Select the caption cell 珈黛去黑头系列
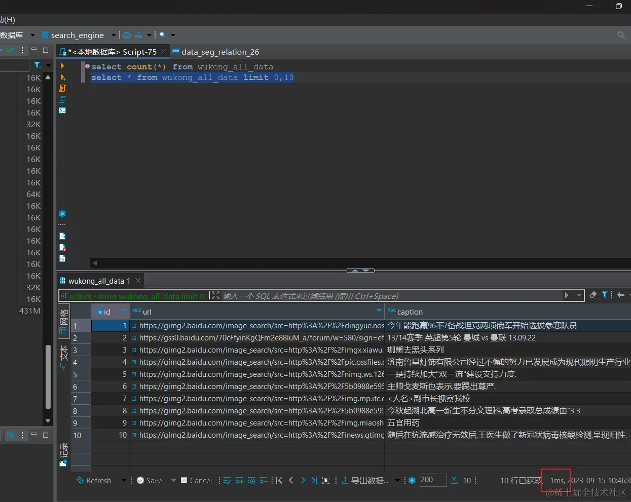This screenshot has width=631, height=502. coord(508,350)
